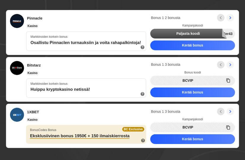The image size is (245, 160).
Task: Click the 1XBET logo icon
Action: tap(17, 115)
